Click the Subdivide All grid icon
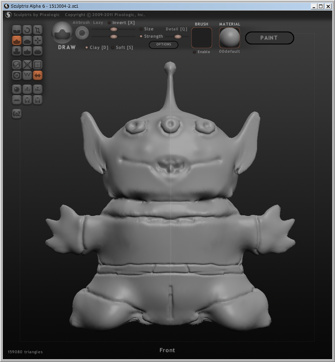The width and height of the screenshot is (335, 362). (38, 65)
